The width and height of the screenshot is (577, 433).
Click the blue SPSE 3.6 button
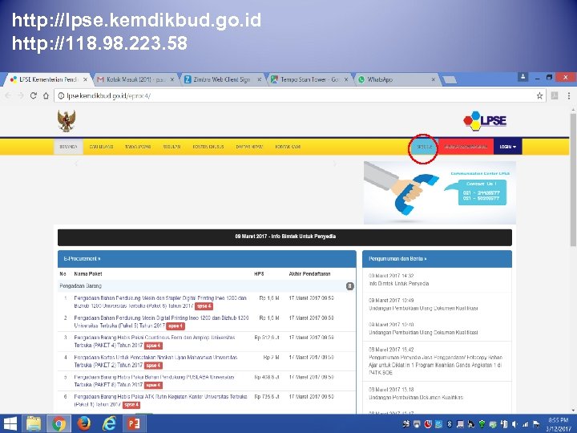pos(425,147)
